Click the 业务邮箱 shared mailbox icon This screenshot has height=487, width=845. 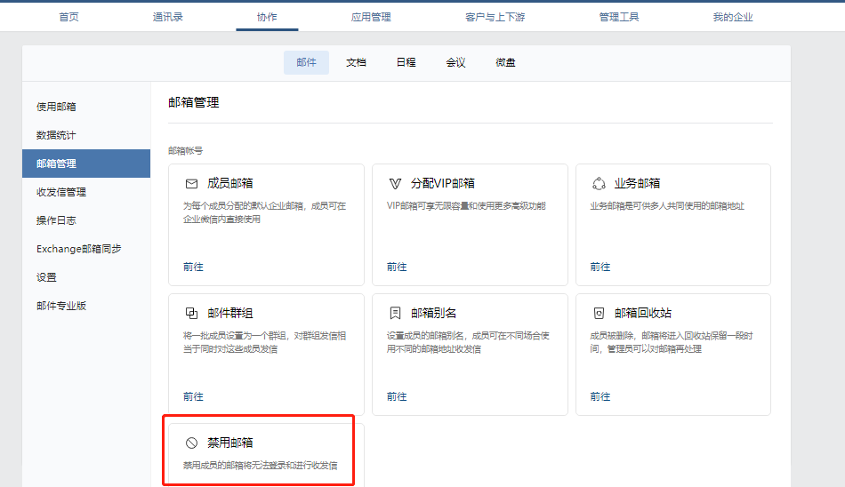point(599,183)
